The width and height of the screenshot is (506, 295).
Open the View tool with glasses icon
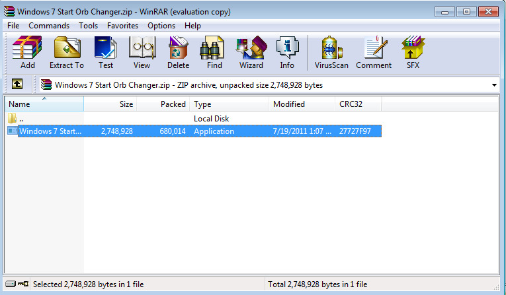142,52
